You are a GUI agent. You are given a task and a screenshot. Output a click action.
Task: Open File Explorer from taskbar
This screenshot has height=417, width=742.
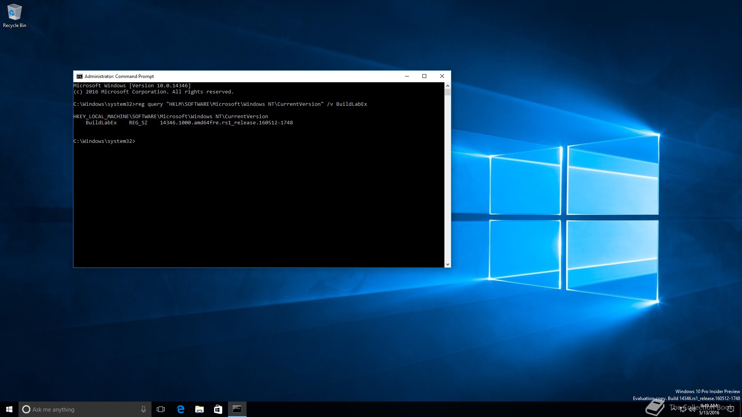coord(199,409)
